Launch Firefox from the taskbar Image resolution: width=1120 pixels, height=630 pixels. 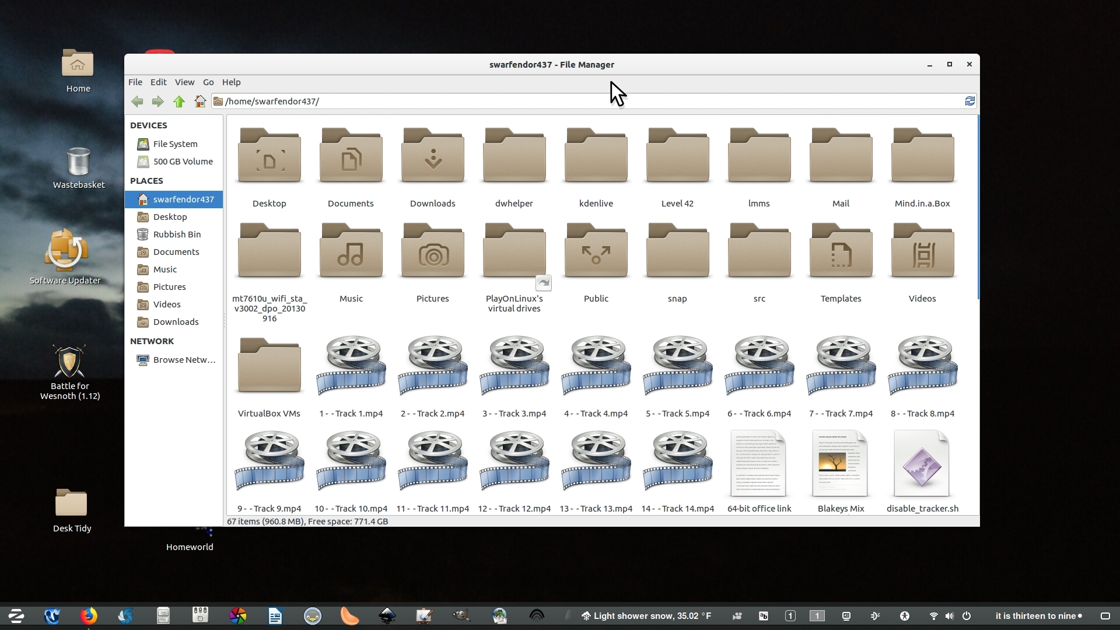89,616
